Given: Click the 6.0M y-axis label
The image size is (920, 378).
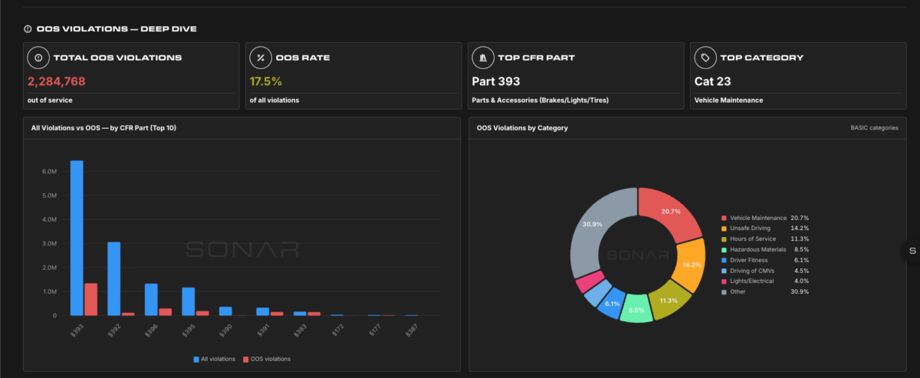Looking at the screenshot, I should click(49, 172).
